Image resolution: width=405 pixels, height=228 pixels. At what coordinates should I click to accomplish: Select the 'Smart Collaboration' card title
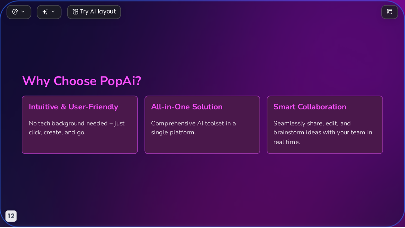coord(310,107)
